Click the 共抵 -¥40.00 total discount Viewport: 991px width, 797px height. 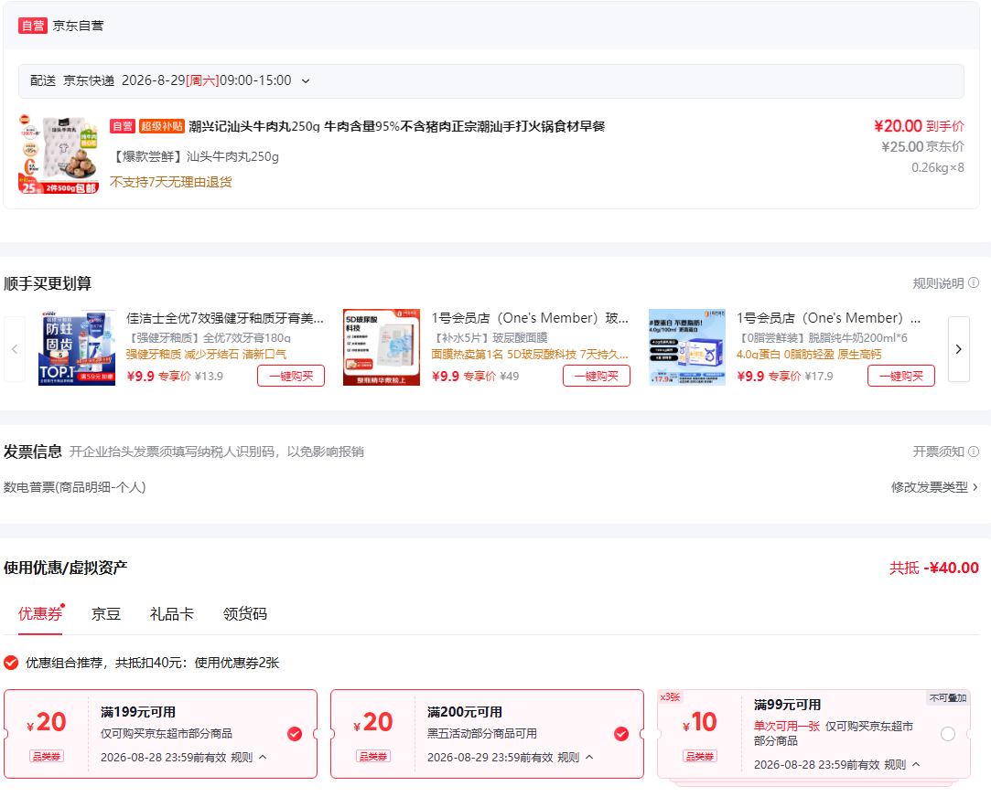click(934, 568)
